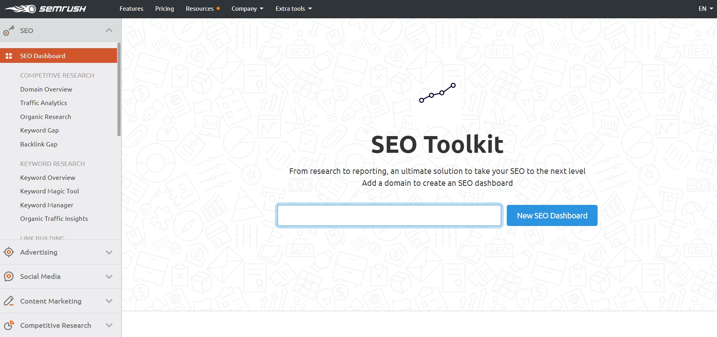
Task: Click the Social Media section label
Action: (40, 277)
